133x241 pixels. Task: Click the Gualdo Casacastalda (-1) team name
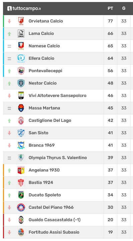pos(54,220)
